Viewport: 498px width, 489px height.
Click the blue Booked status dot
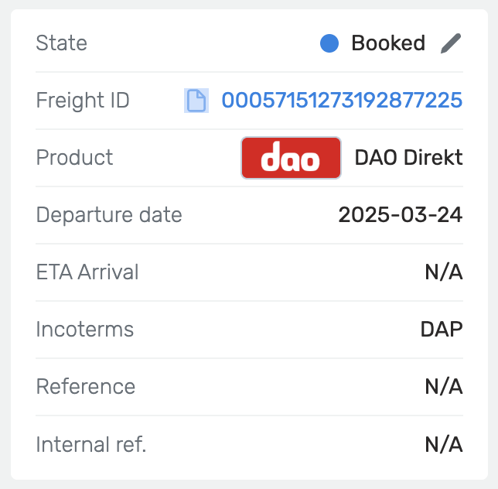point(329,43)
